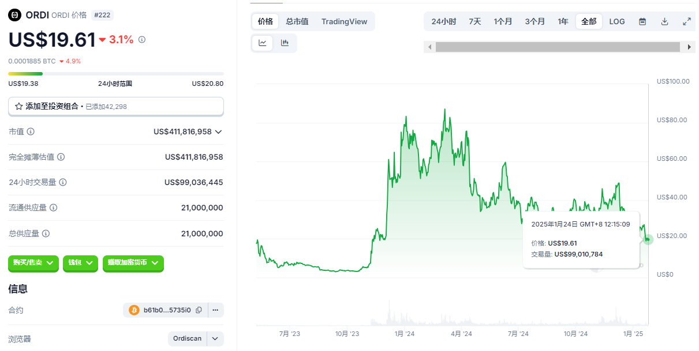Click the info icon beside 市值

click(31, 131)
